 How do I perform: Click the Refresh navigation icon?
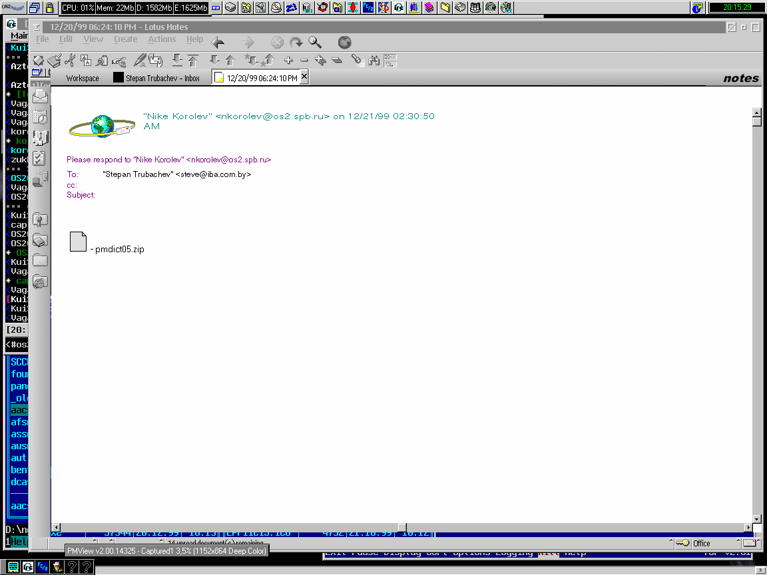coord(296,43)
